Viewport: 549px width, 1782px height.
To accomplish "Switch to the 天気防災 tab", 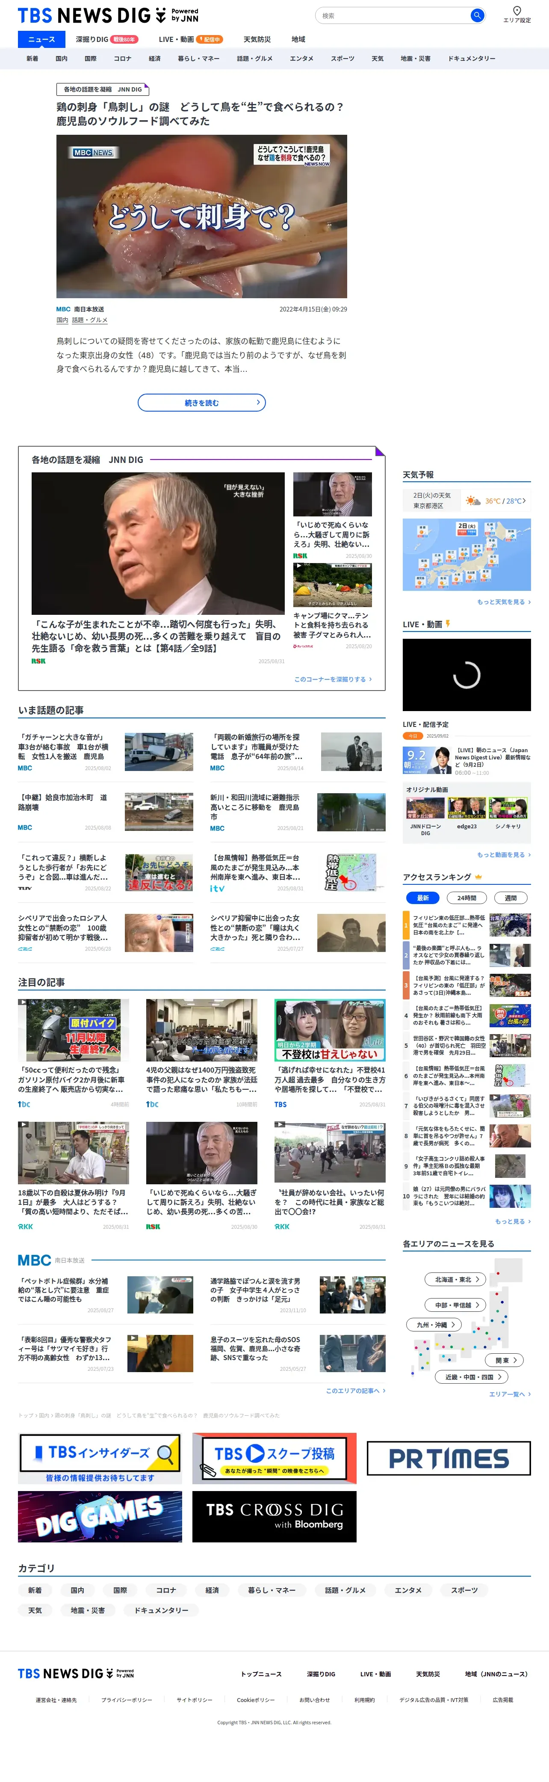I will [257, 39].
